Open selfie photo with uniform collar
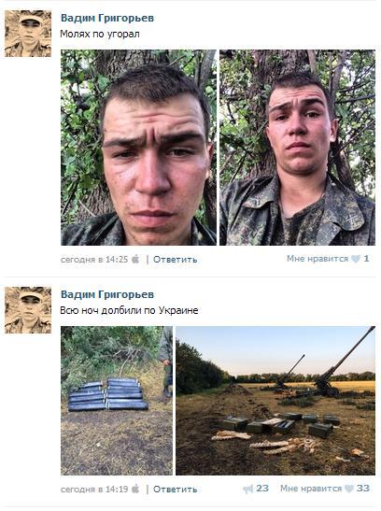Screen dimensions: 381x511 click(x=297, y=148)
